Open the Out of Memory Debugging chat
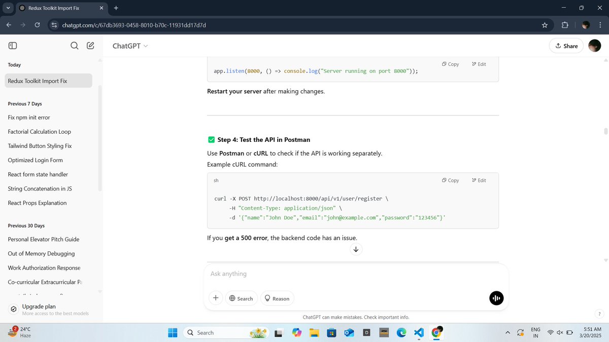 pyautogui.click(x=49, y=253)
